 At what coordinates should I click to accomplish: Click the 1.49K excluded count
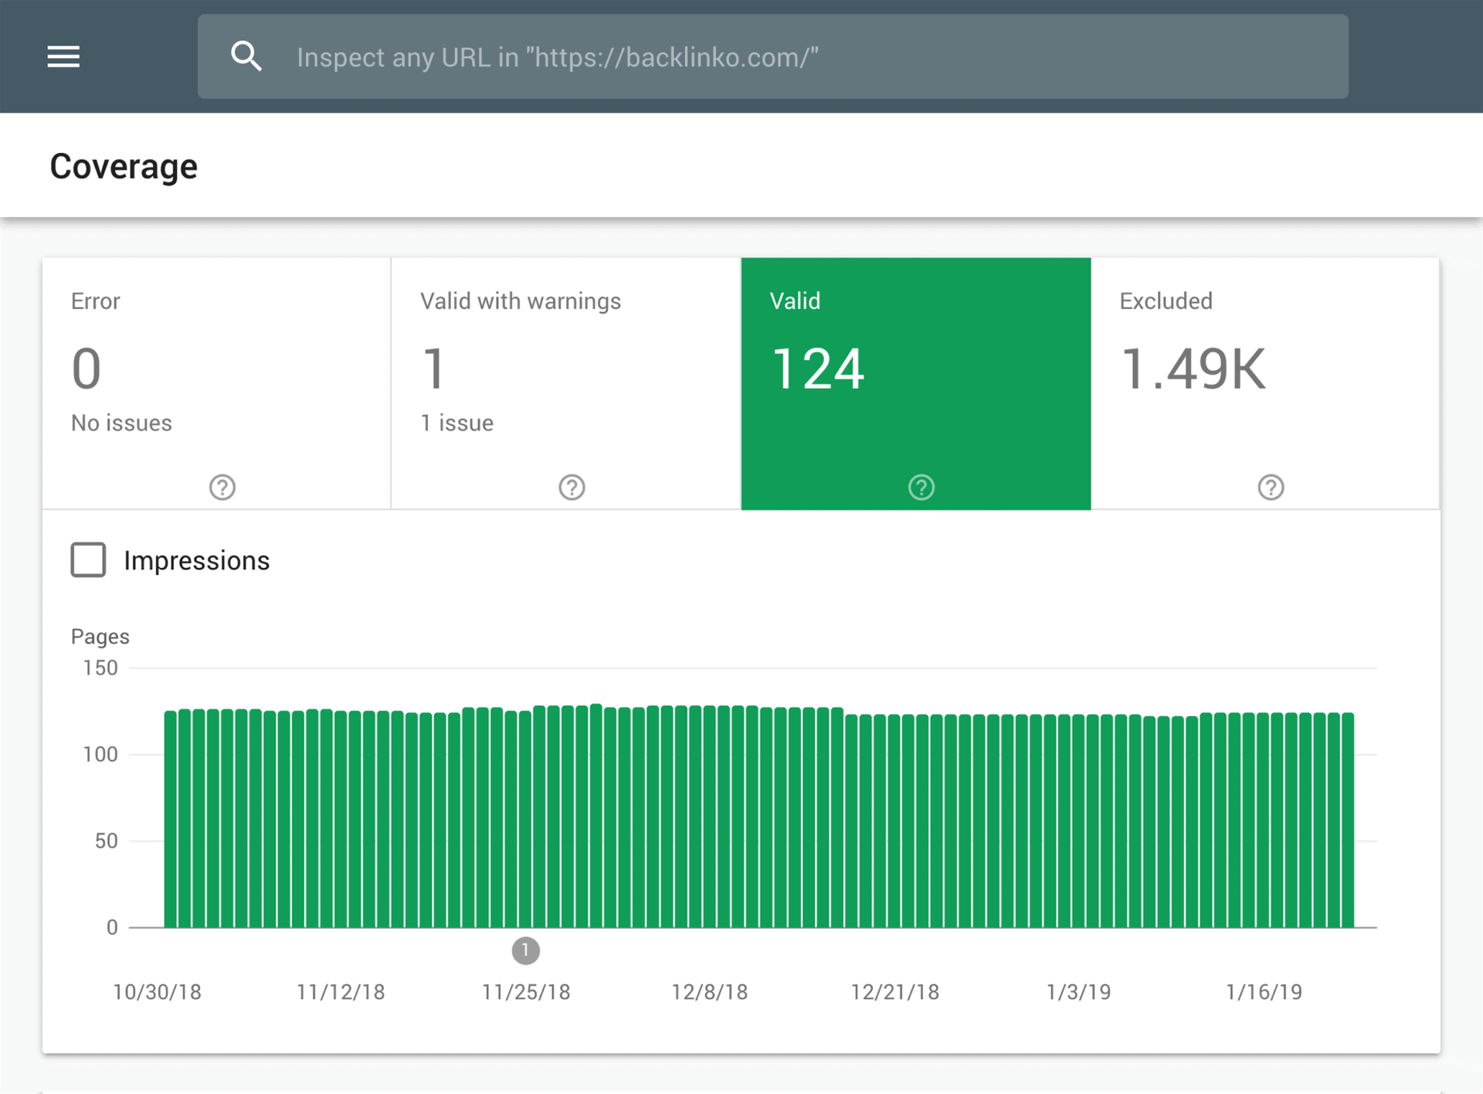click(1193, 369)
